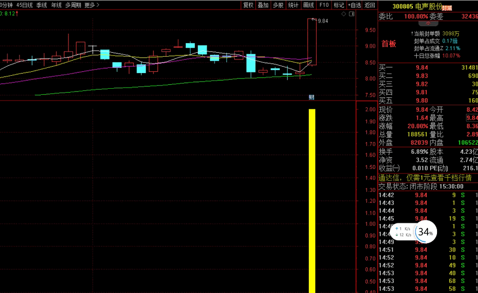Click the 9.84 price label on the chart
Image resolution: width=478 pixels, height=293 pixels.
tap(323, 21)
